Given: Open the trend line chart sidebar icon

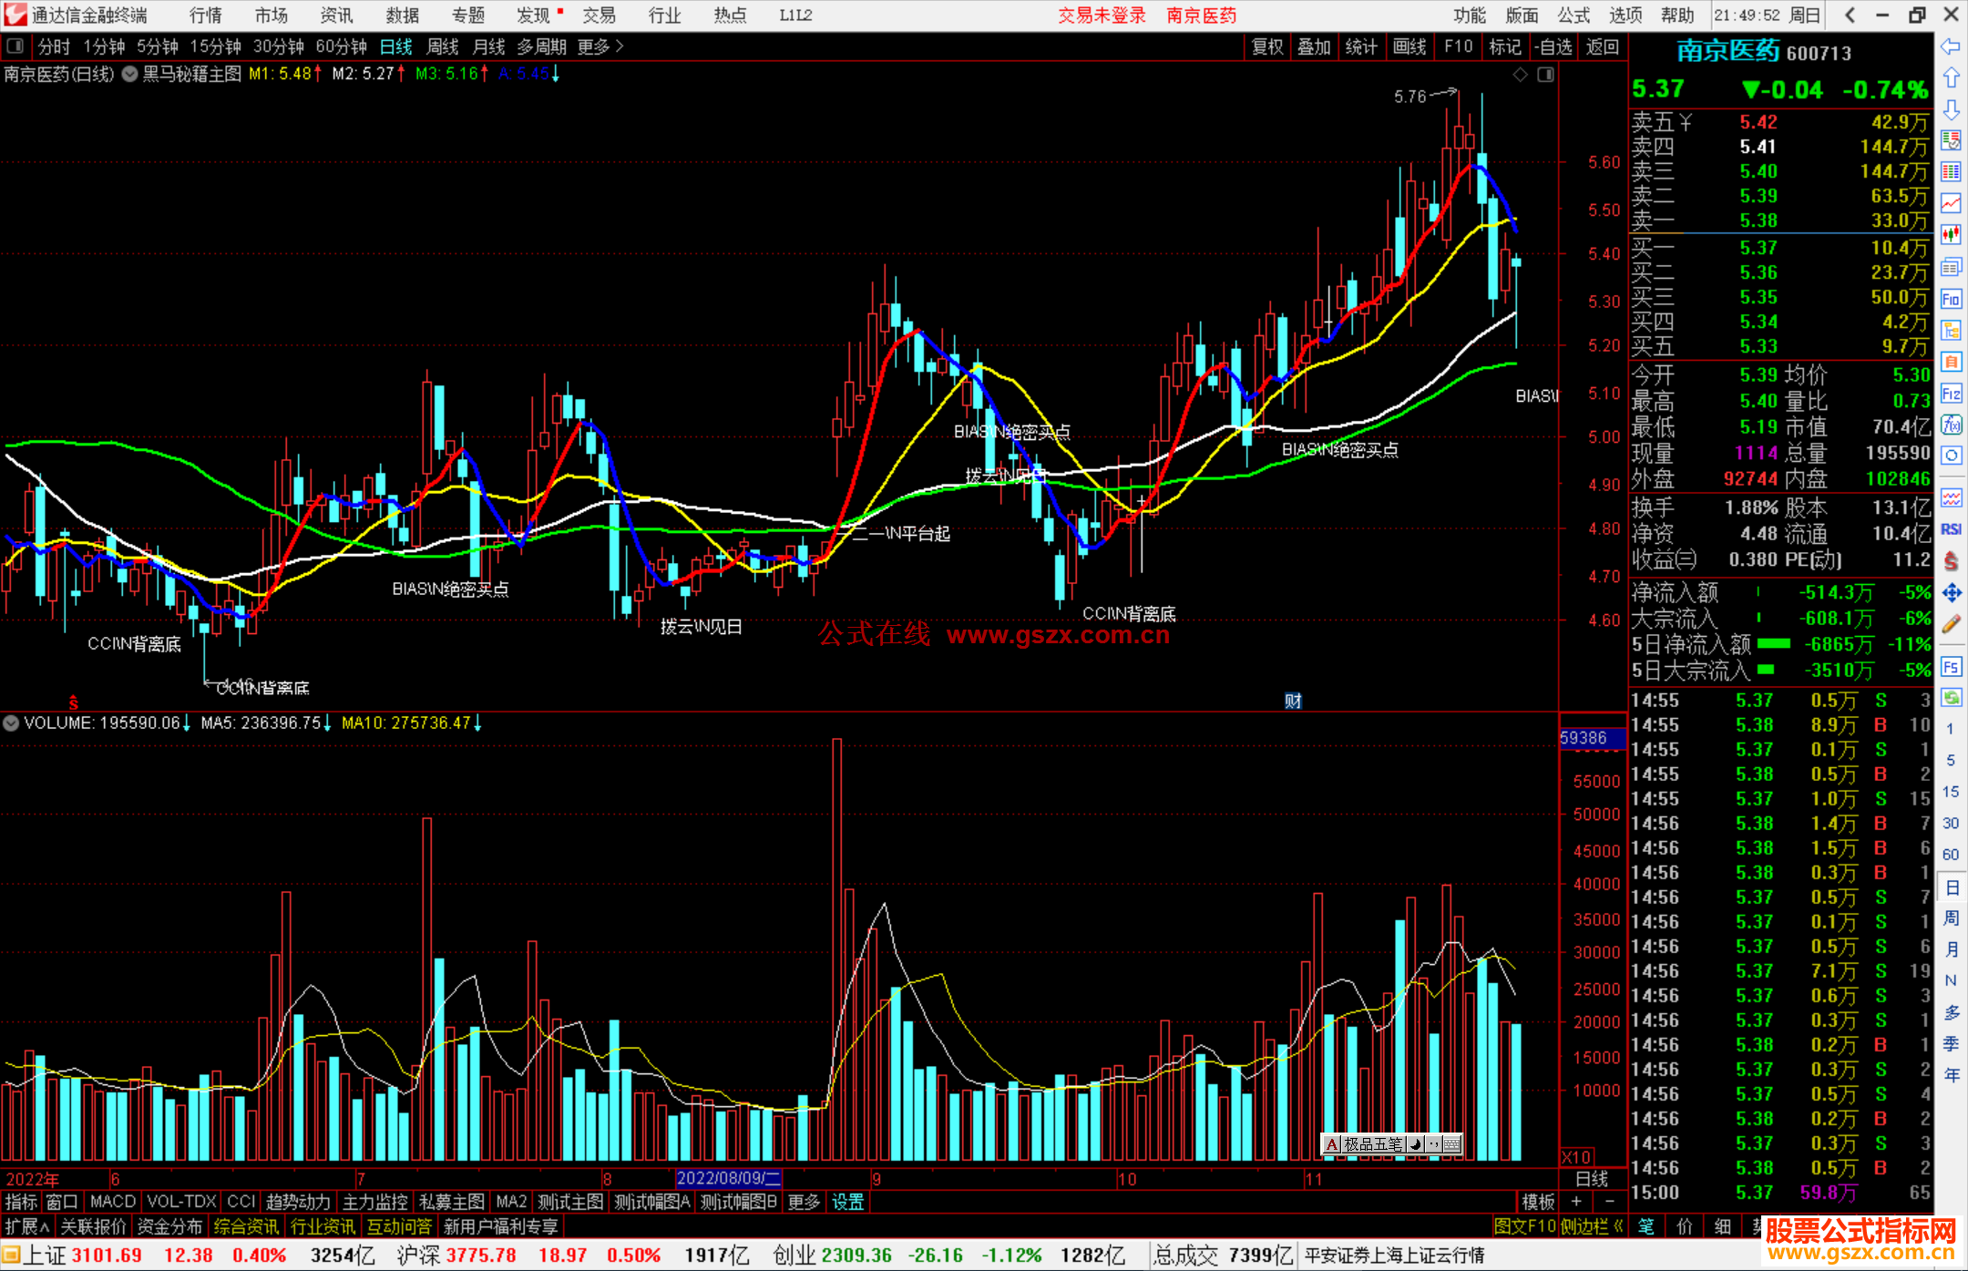Looking at the screenshot, I should pyautogui.click(x=1951, y=202).
